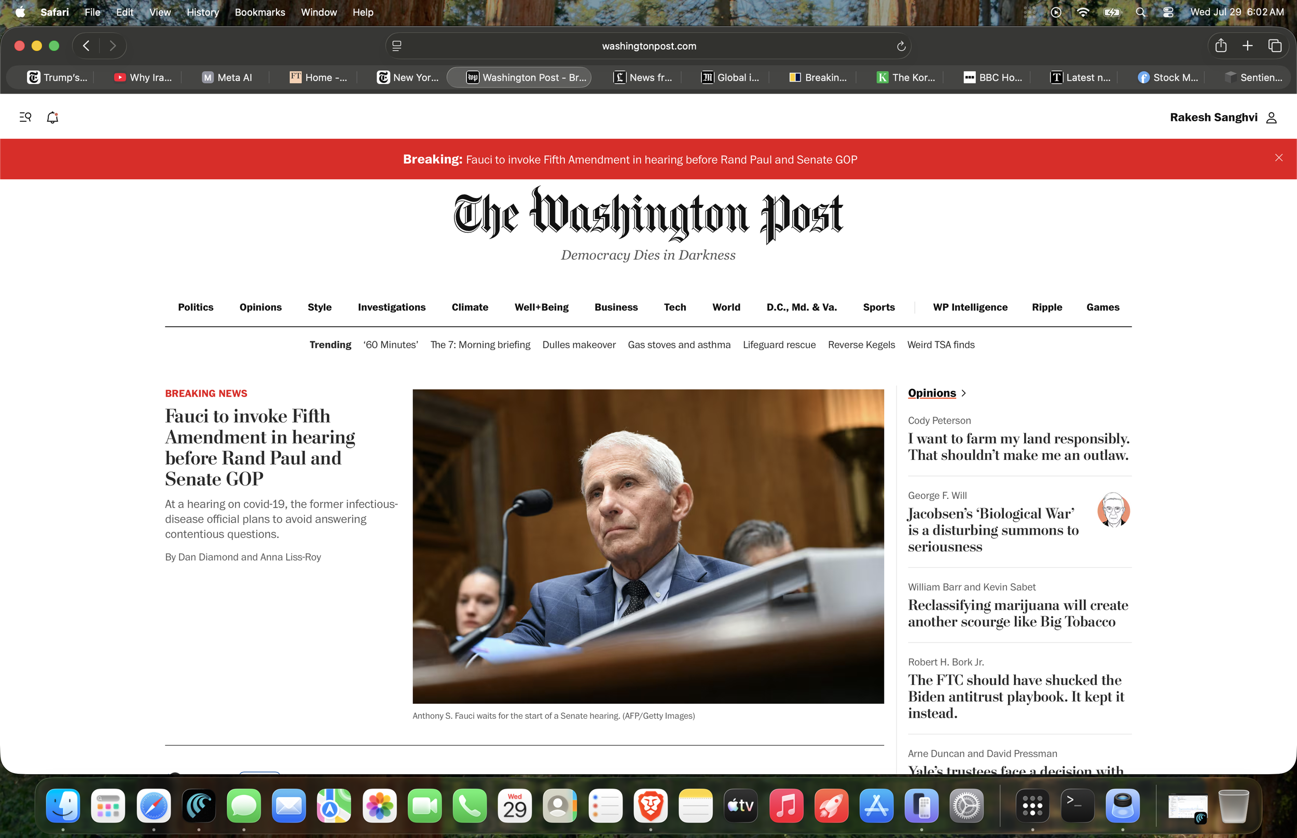Switch to the Why Ira... tab
The image size is (1297, 838).
coord(143,77)
